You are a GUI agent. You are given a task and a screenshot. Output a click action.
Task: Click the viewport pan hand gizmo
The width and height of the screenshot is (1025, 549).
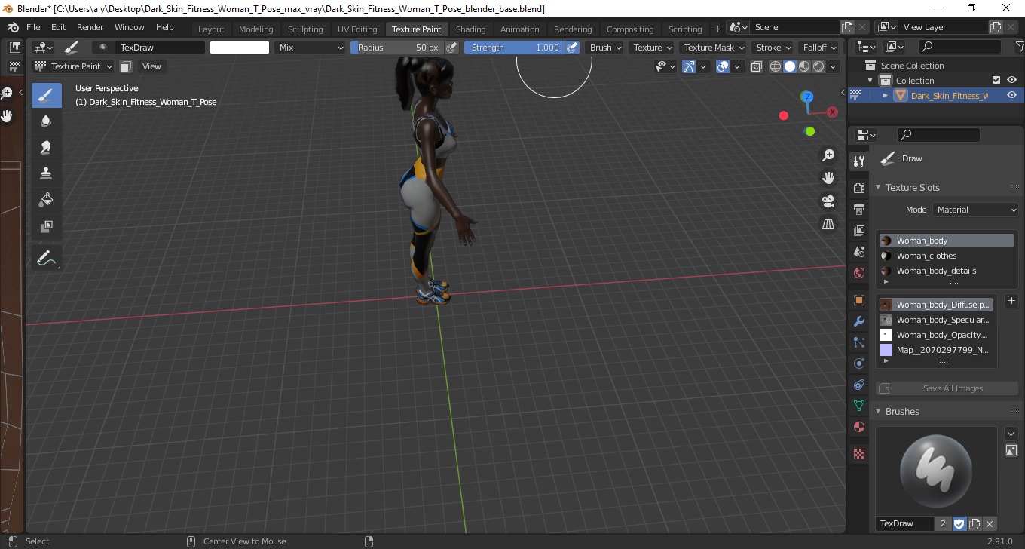[828, 178]
